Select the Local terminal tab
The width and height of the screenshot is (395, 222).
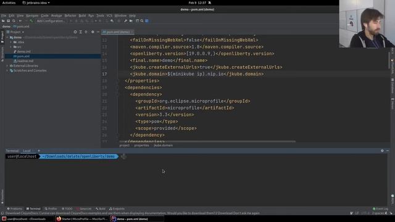tap(27, 150)
